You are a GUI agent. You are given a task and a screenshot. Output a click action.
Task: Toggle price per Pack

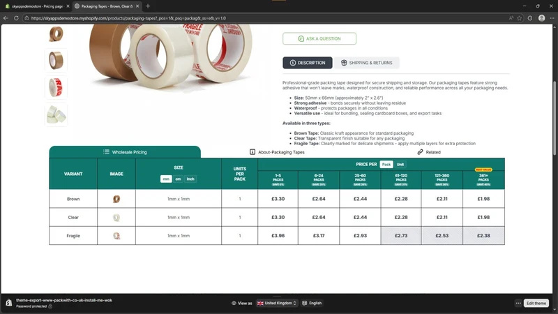click(x=386, y=164)
